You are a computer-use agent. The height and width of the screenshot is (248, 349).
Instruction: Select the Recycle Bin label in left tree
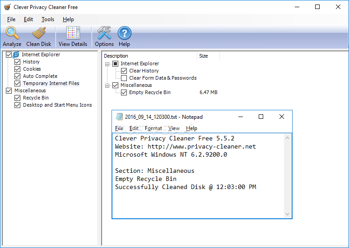pos(36,98)
